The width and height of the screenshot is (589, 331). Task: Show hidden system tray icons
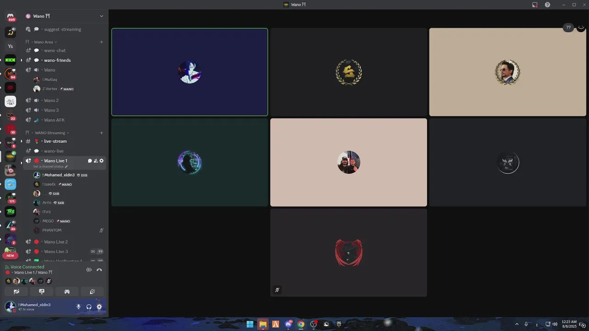coord(517,324)
